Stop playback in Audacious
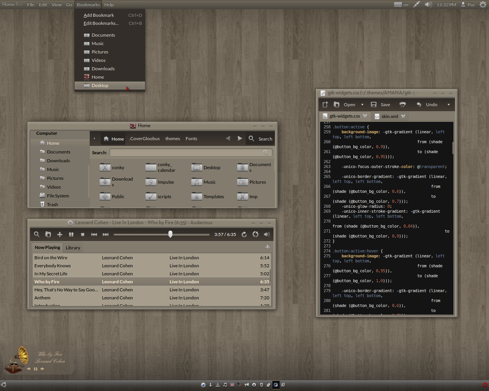 [83, 234]
